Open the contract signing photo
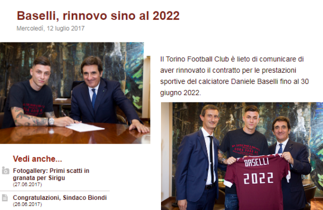 [75, 93]
